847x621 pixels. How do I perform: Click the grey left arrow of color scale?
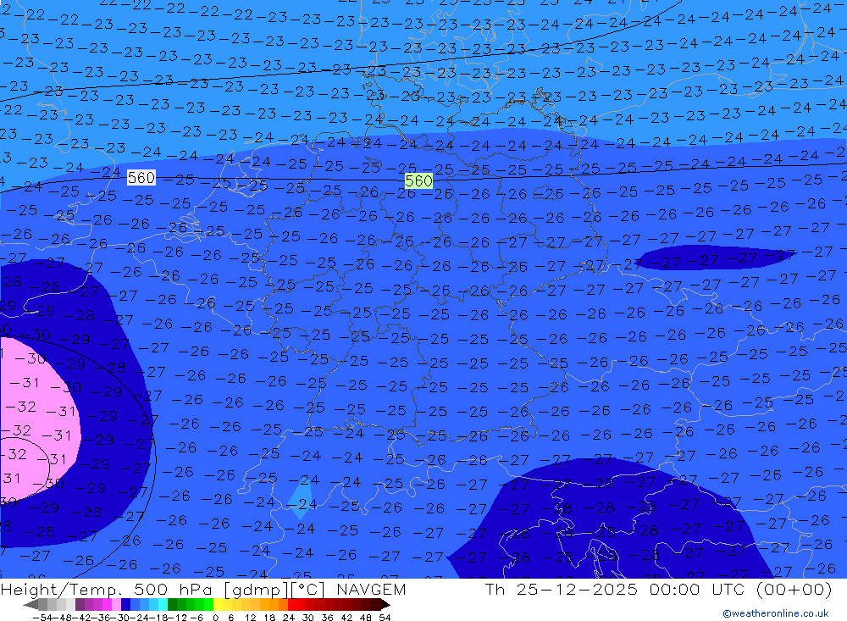pyautogui.click(x=30, y=605)
